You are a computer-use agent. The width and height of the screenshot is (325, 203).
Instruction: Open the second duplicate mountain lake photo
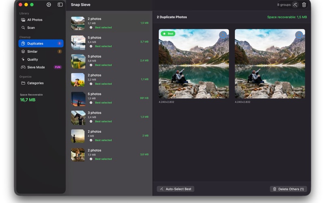(270, 64)
